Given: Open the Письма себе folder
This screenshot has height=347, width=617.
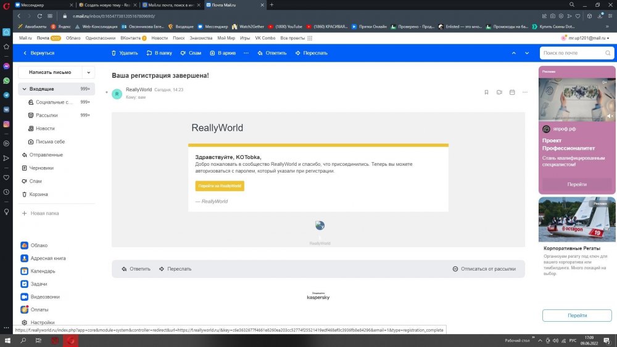Looking at the screenshot, I should tap(57, 142).
